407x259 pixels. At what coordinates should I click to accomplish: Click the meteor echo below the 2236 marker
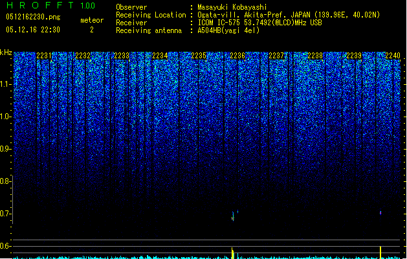coord(233,216)
